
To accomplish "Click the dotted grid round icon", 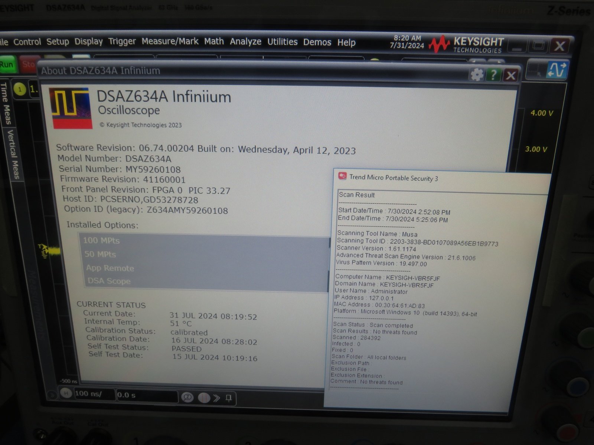I will click(x=204, y=398).
